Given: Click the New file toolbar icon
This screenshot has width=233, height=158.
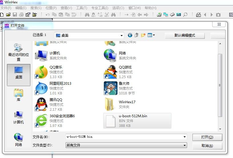Looking at the screenshot, I should 2,15.
